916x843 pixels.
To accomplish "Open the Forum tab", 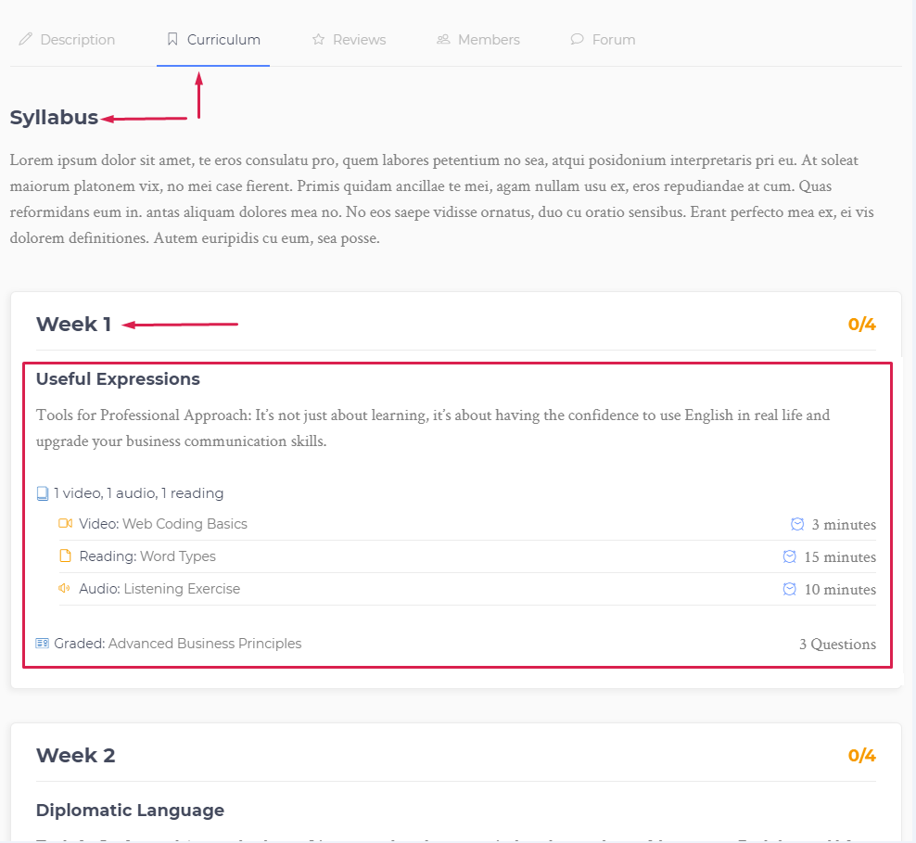I will click(603, 40).
